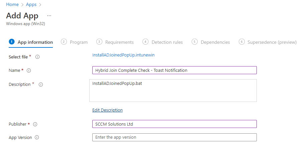Click info icon beside App Version label
The image size is (303, 146).
point(37,137)
